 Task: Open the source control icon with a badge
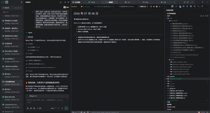pos(180,6)
